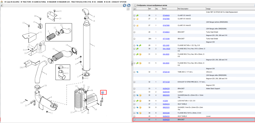The width and height of the screenshot is (255, 123).
Task: Click blue arrow icon on Ref 39 row
Action: coord(137,113)
